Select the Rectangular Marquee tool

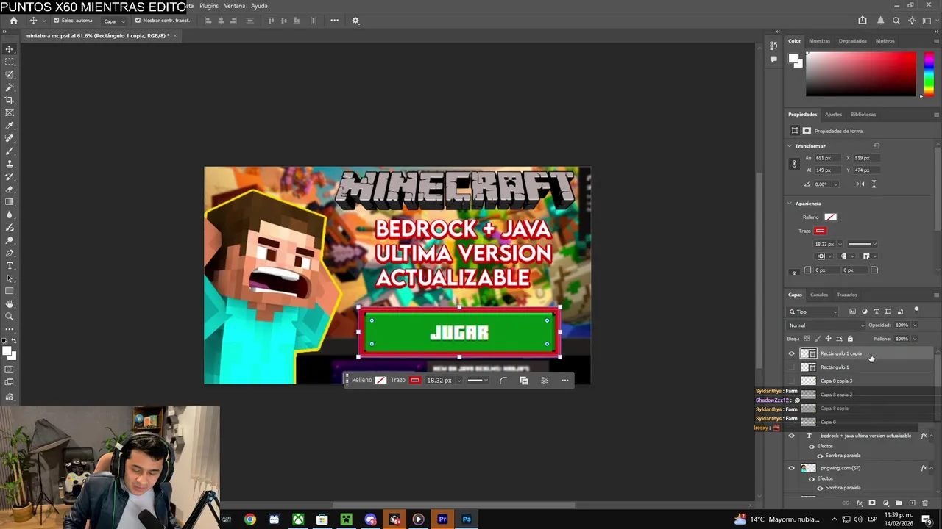[x=10, y=62]
